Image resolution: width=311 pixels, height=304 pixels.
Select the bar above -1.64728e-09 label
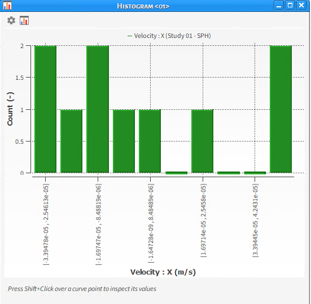coord(150,141)
